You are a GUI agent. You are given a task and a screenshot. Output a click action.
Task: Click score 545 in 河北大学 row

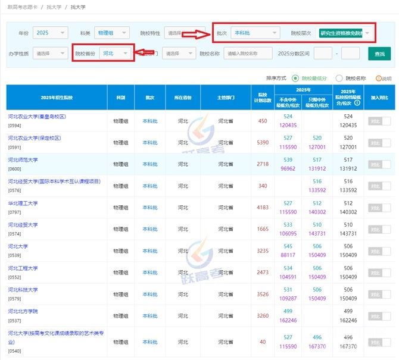pos(288,246)
